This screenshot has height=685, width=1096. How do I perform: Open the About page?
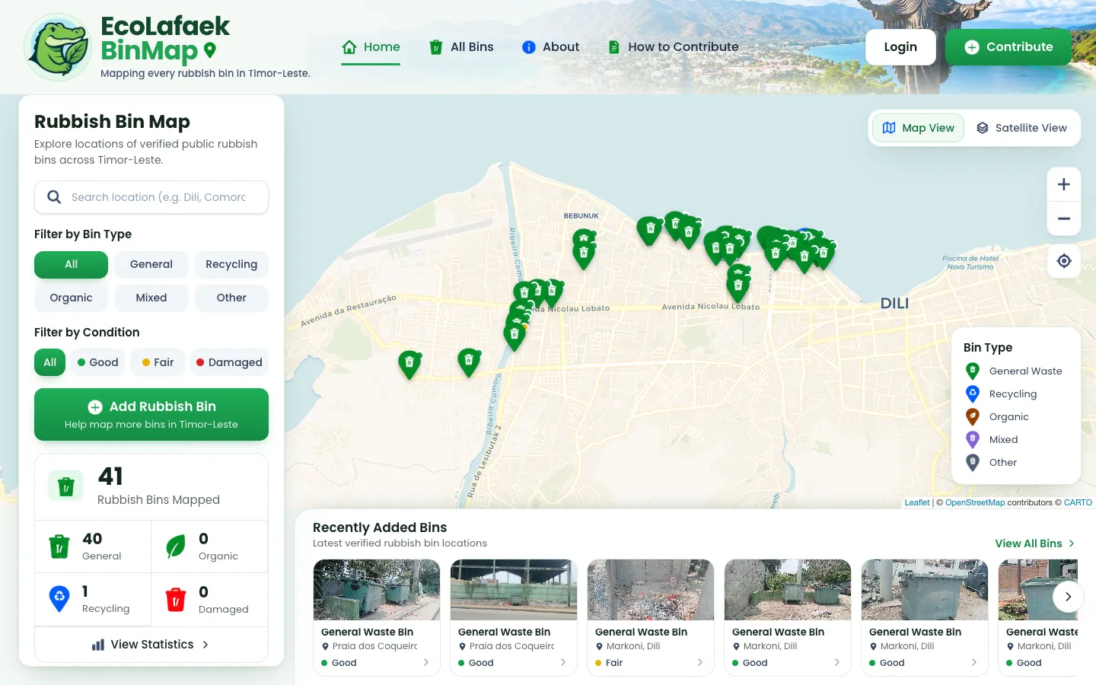pyautogui.click(x=551, y=47)
